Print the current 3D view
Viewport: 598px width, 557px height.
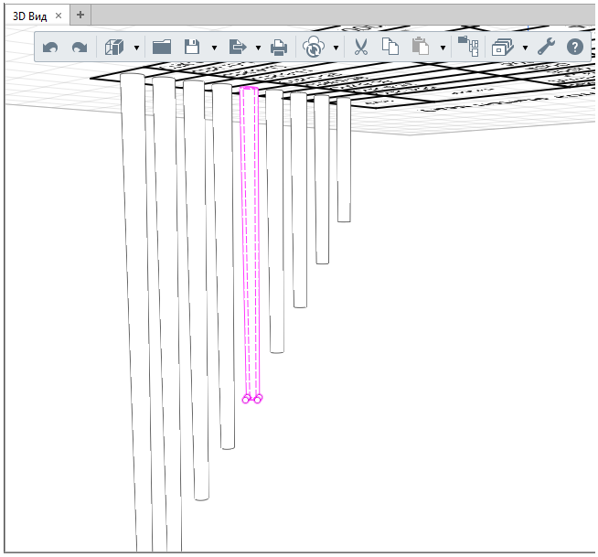279,47
